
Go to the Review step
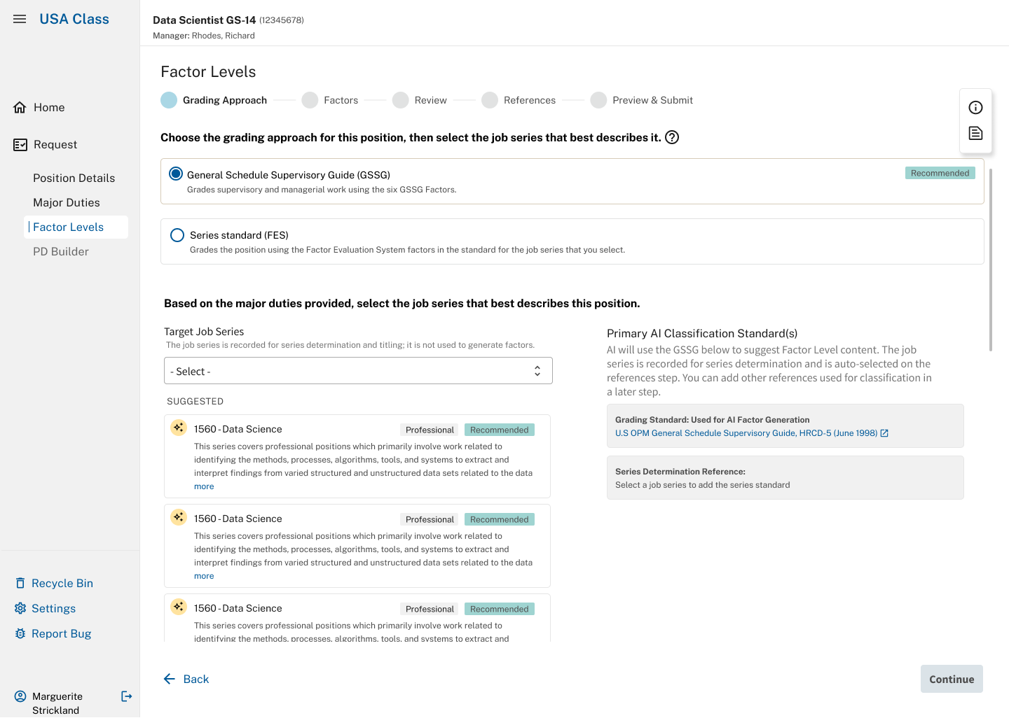[420, 100]
